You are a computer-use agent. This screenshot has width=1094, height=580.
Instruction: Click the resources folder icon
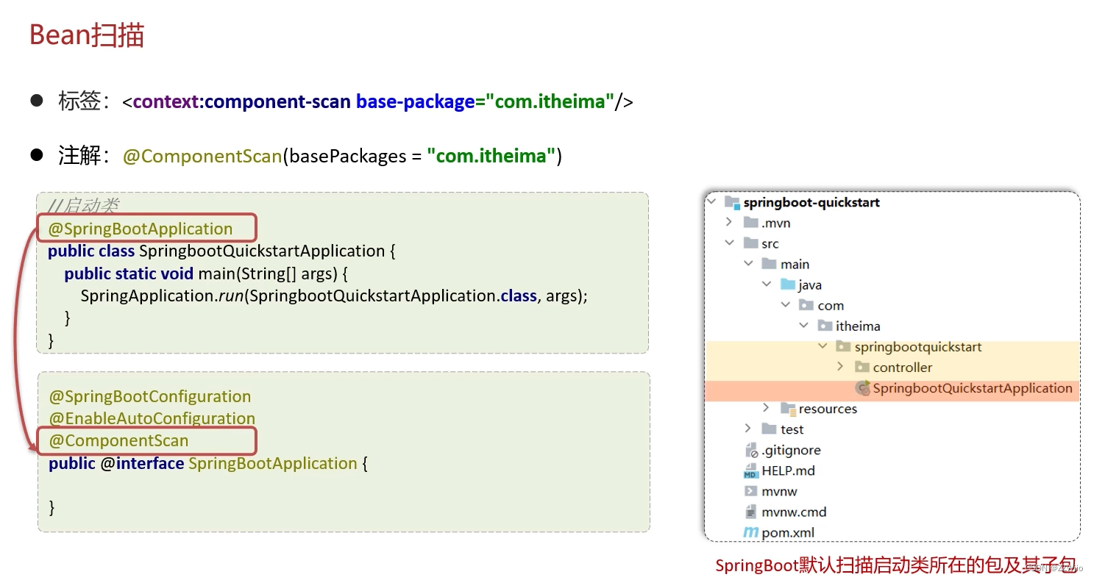tap(789, 409)
